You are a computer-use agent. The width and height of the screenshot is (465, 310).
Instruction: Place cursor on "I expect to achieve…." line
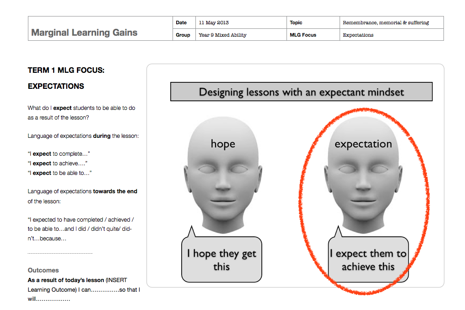[57, 163]
